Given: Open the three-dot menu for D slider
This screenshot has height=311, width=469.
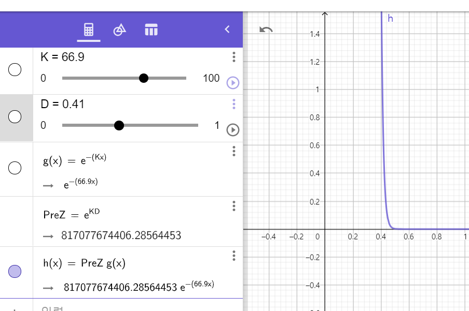Looking at the screenshot, I should (x=234, y=104).
